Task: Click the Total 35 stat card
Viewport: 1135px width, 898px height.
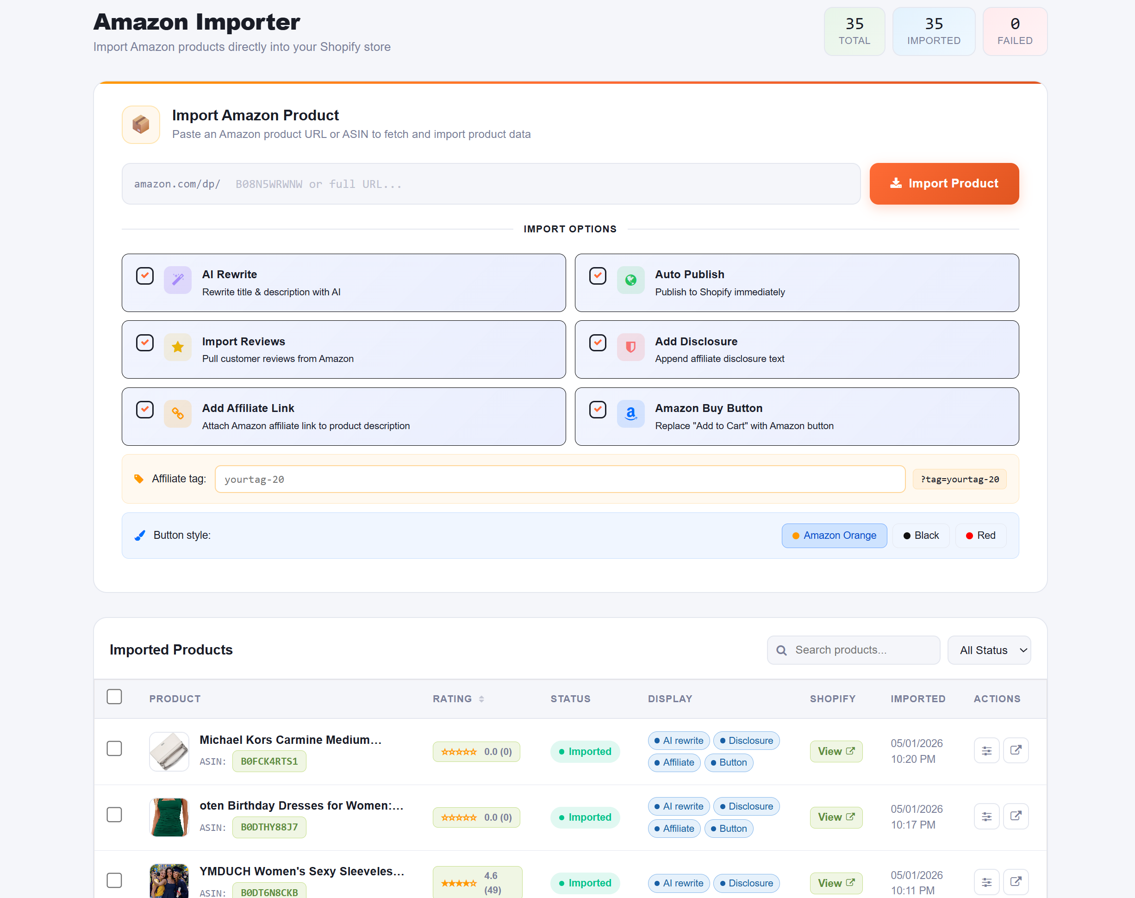Action: tap(854, 31)
